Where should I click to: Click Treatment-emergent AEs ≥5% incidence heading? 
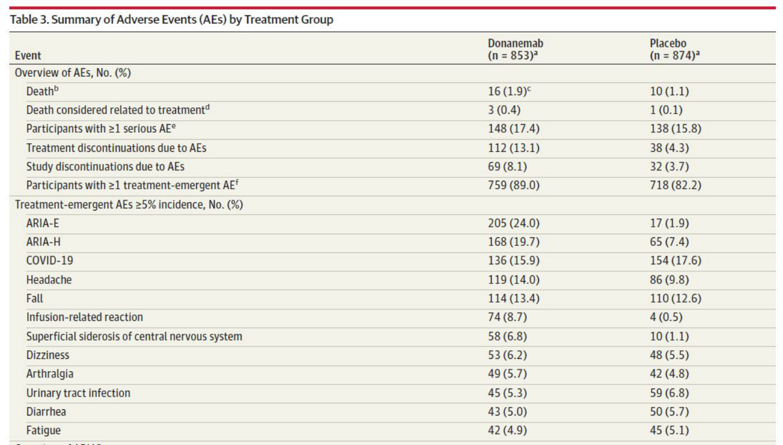(x=129, y=205)
